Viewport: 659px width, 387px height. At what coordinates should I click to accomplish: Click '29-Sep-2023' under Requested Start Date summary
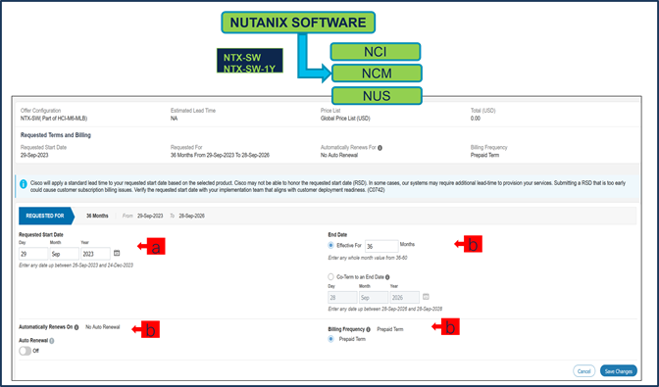(x=34, y=156)
